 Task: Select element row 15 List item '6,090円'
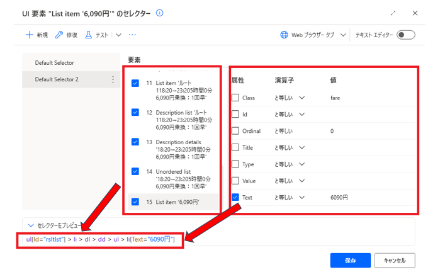[173, 202]
